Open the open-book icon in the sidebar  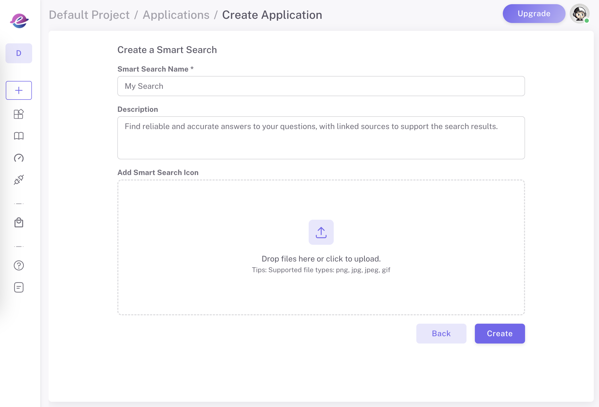(x=19, y=136)
